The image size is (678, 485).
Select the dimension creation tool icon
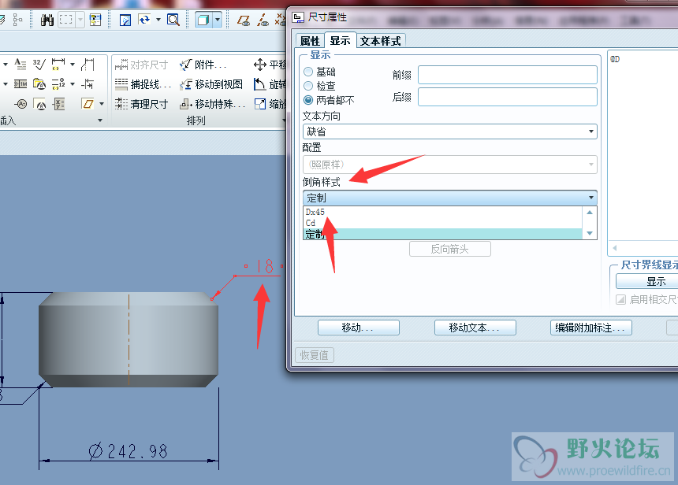[x=58, y=65]
